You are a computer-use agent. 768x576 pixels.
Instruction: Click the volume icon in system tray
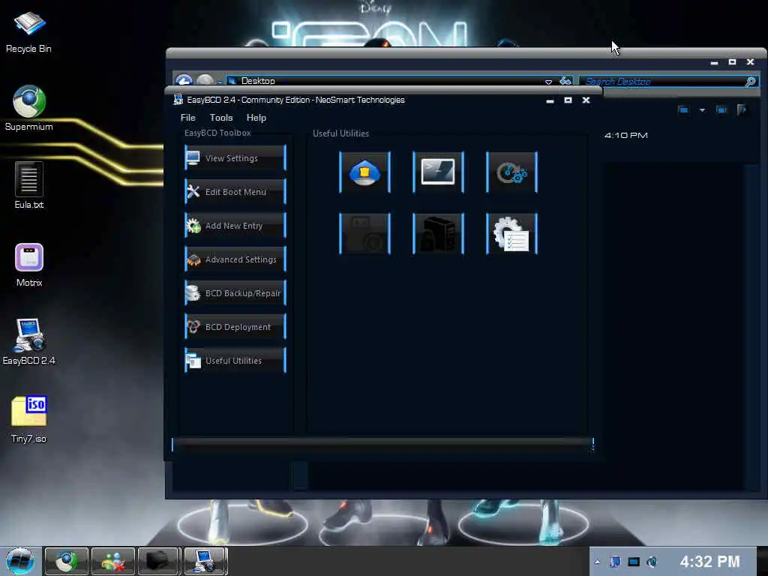[x=652, y=562]
